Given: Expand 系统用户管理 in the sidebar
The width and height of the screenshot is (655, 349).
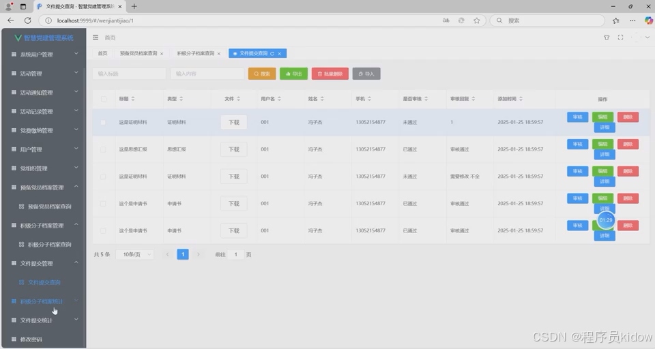Looking at the screenshot, I should [44, 55].
